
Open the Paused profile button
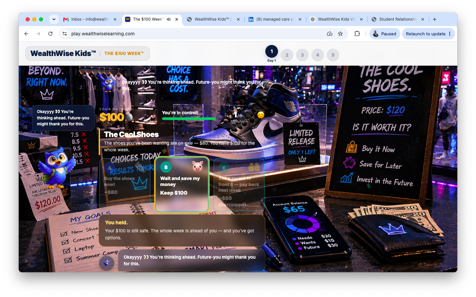click(x=385, y=34)
